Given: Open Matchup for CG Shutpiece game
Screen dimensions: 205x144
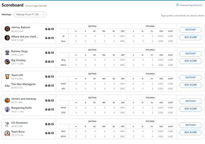Looking at the screenshot, I should (190, 125).
